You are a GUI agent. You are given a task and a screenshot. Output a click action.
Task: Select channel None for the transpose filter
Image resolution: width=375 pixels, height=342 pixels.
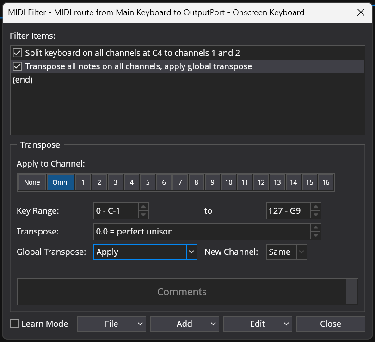(31, 182)
